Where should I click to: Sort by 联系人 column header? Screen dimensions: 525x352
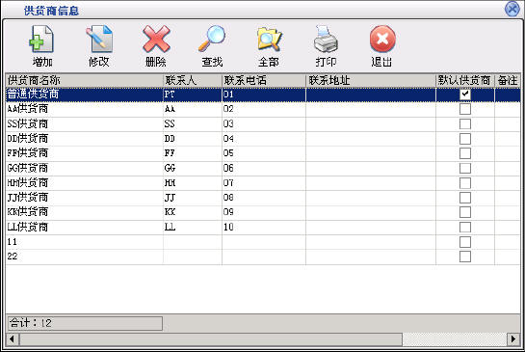pos(193,80)
